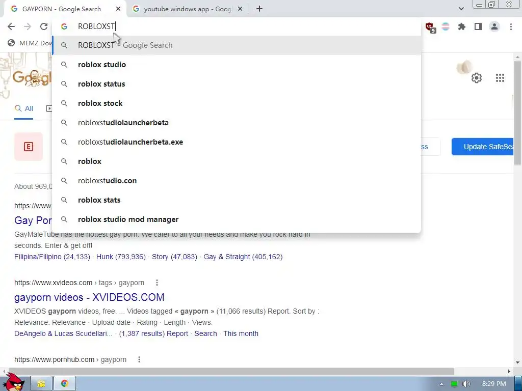This screenshot has height=391, width=522.
Task: Open the Google apps grid
Action: pos(500,78)
